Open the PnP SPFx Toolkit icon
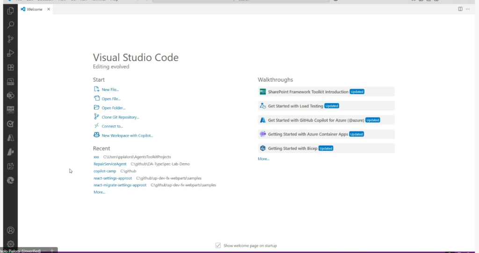This screenshot has width=479, height=253. click(x=10, y=110)
